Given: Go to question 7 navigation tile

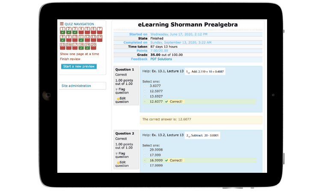Looking at the screenshot, I should [99, 30].
